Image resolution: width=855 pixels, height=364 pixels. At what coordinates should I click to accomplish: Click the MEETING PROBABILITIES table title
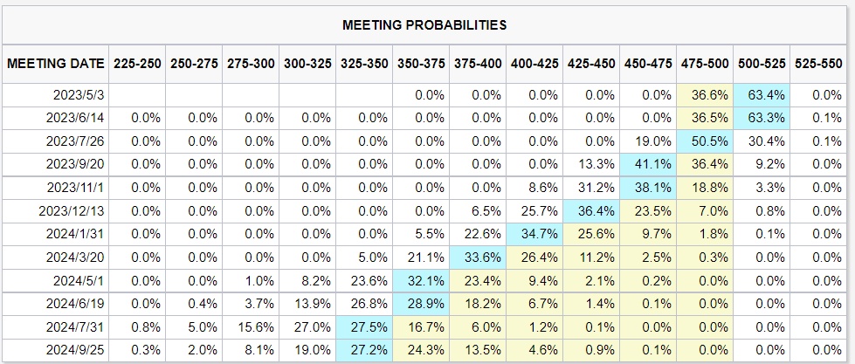click(x=424, y=25)
